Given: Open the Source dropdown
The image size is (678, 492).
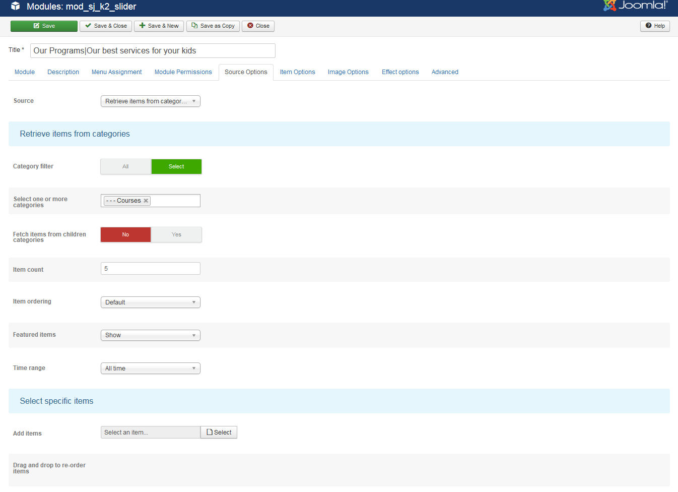Looking at the screenshot, I should tap(151, 101).
